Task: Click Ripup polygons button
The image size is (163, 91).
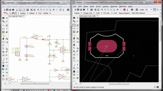Action: tap(124, 13)
